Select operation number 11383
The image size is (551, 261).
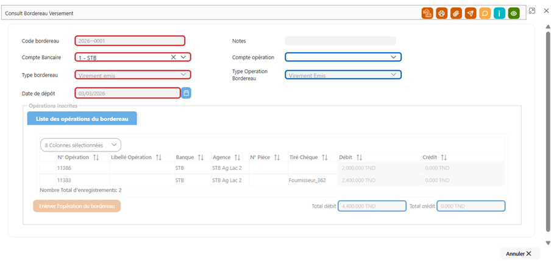[x=64, y=180]
